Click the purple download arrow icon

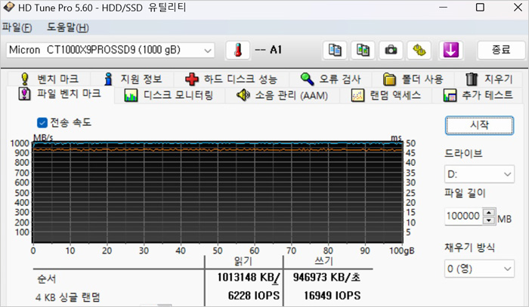pos(450,50)
